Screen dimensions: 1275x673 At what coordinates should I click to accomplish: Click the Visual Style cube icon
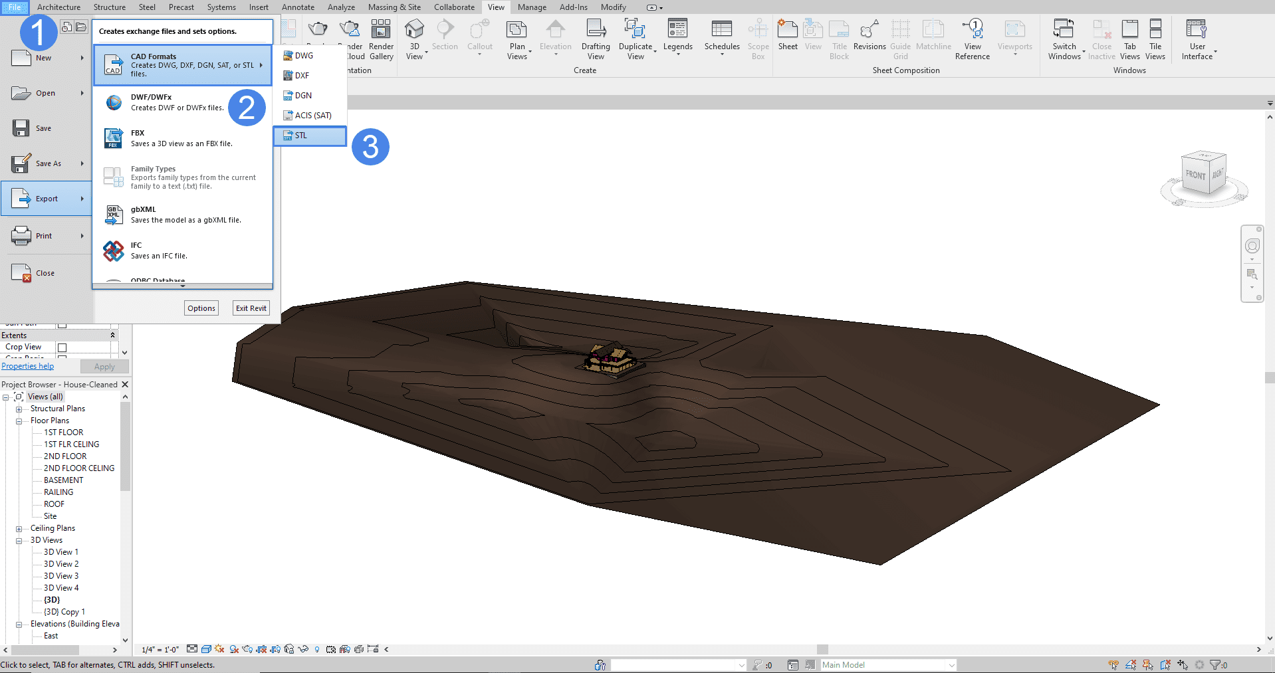206,649
